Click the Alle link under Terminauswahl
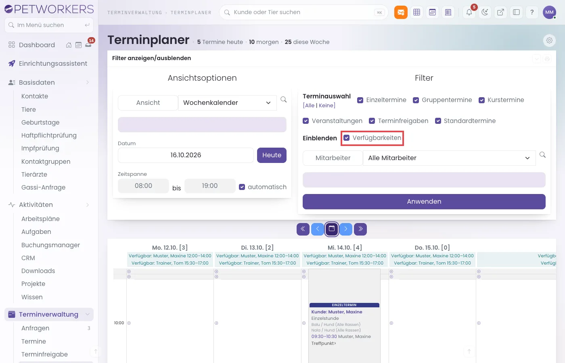The image size is (565, 363). [310, 106]
